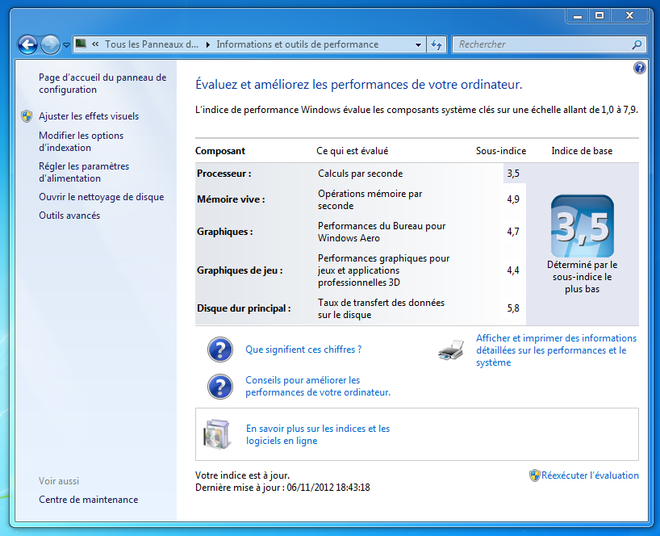Open 'Ouvrir le nettoyage de disque'
The height and width of the screenshot is (536, 660).
point(101,197)
